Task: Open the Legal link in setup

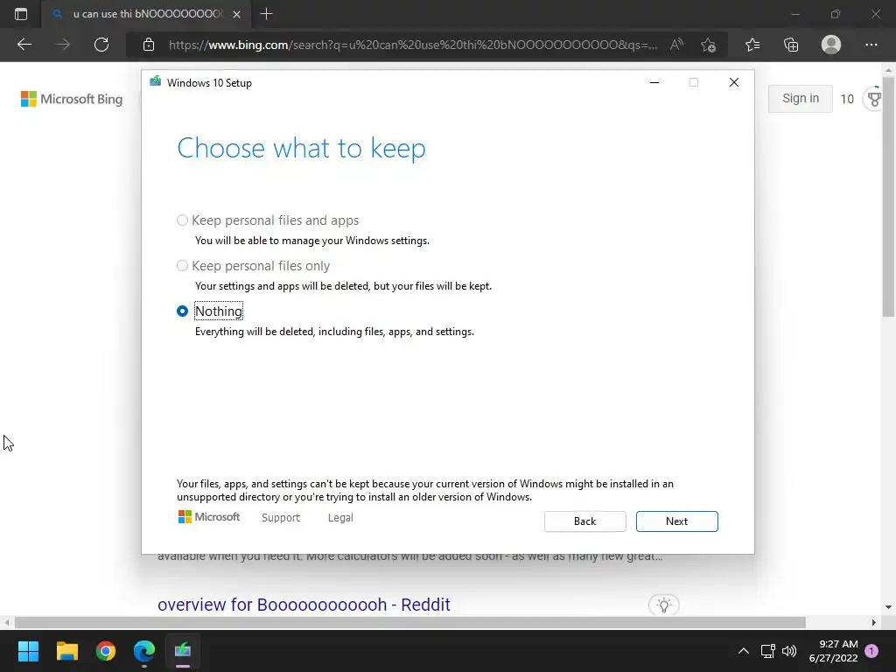Action: [340, 518]
